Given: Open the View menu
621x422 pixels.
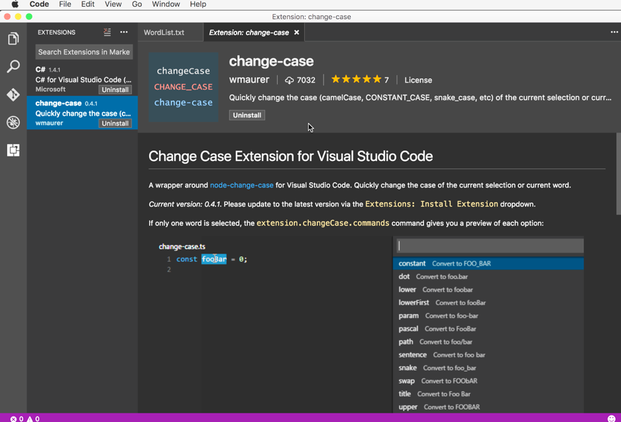Looking at the screenshot, I should [x=113, y=5].
